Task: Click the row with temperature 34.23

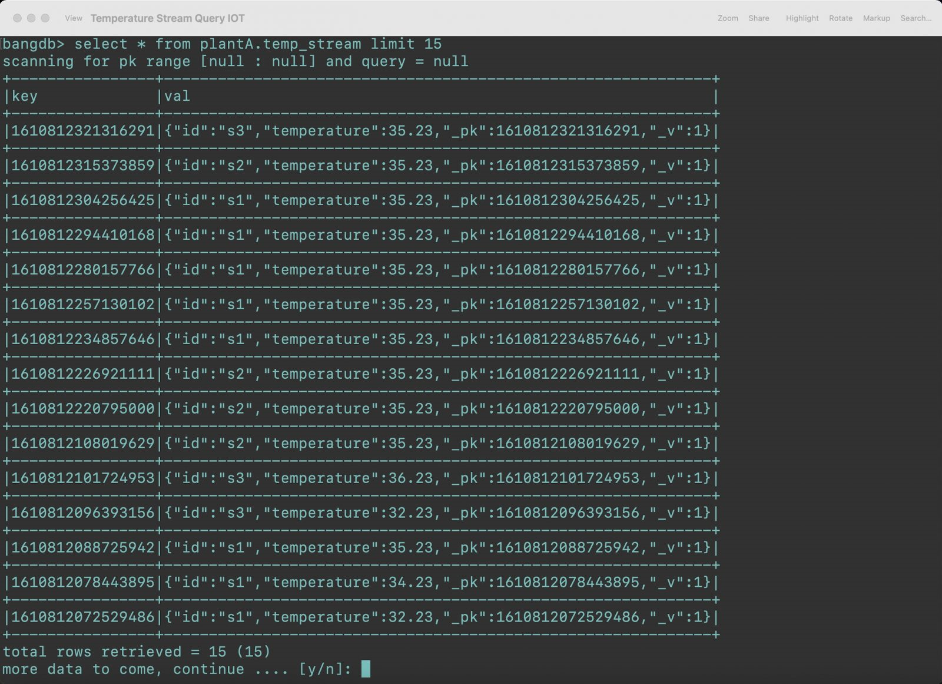Action: click(361, 582)
